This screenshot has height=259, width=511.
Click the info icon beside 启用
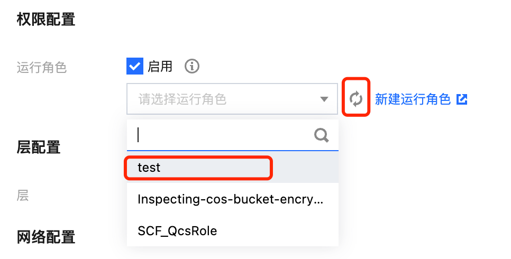[x=192, y=66]
